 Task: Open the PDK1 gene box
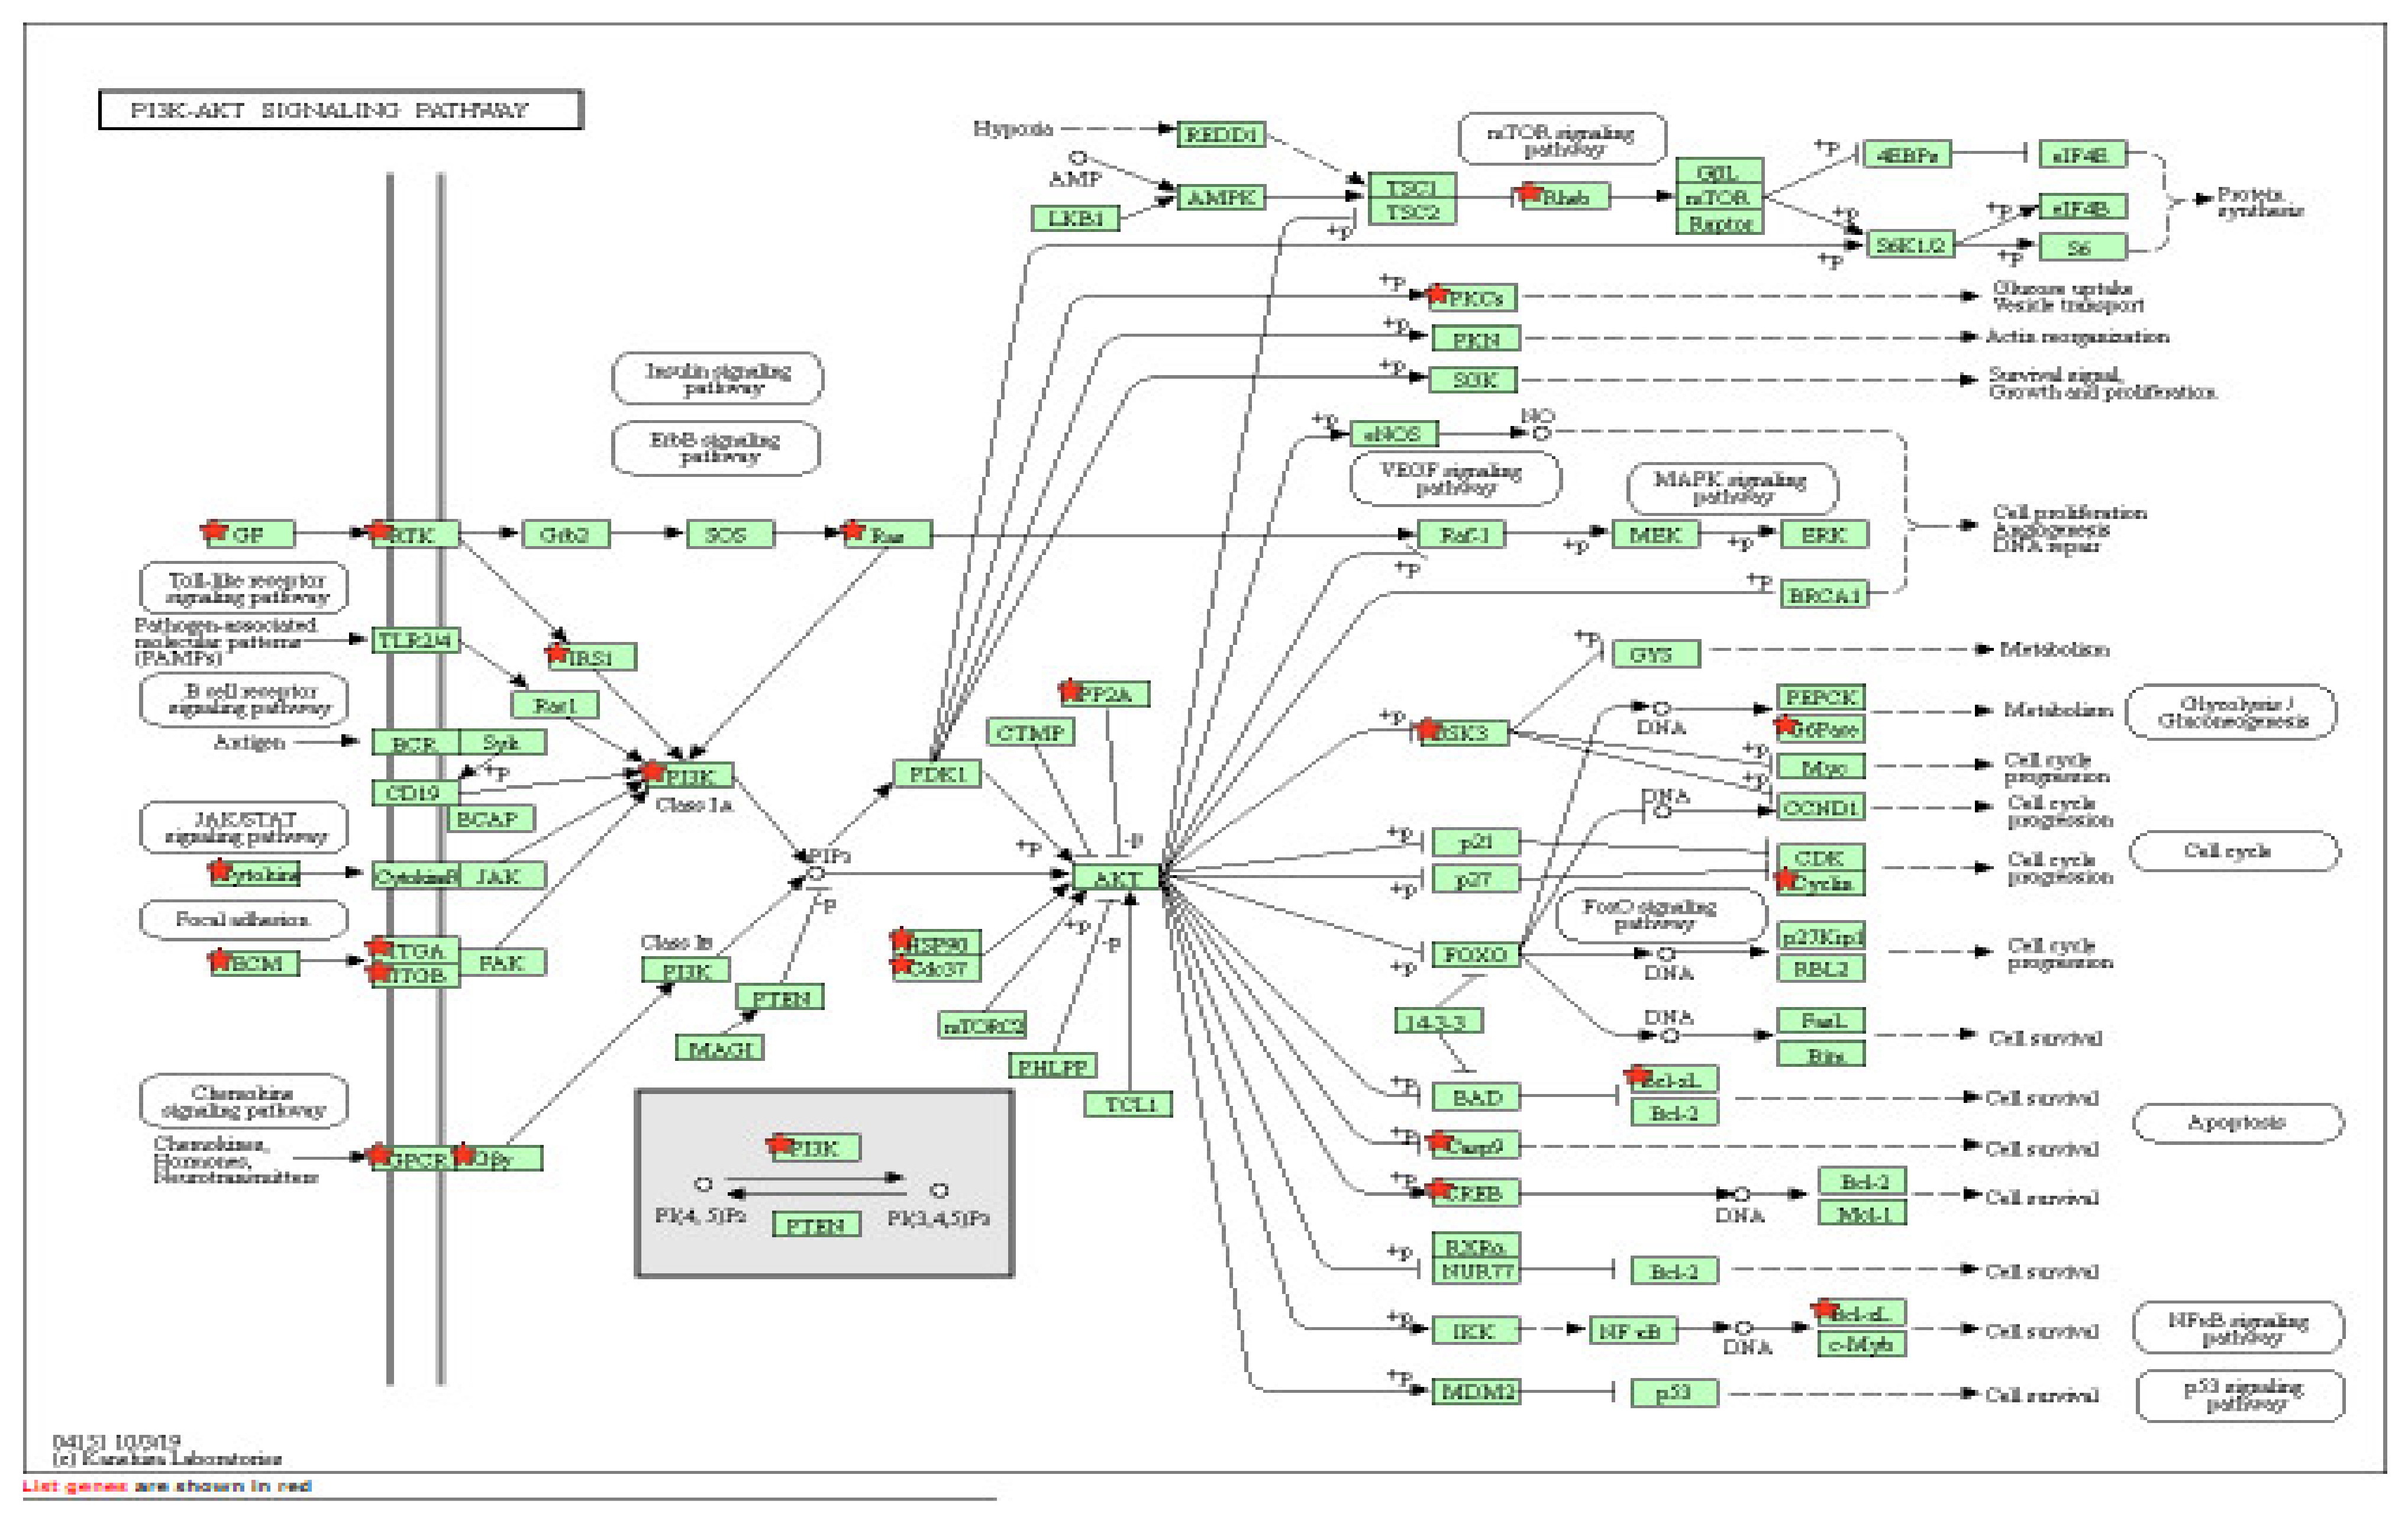point(937,774)
